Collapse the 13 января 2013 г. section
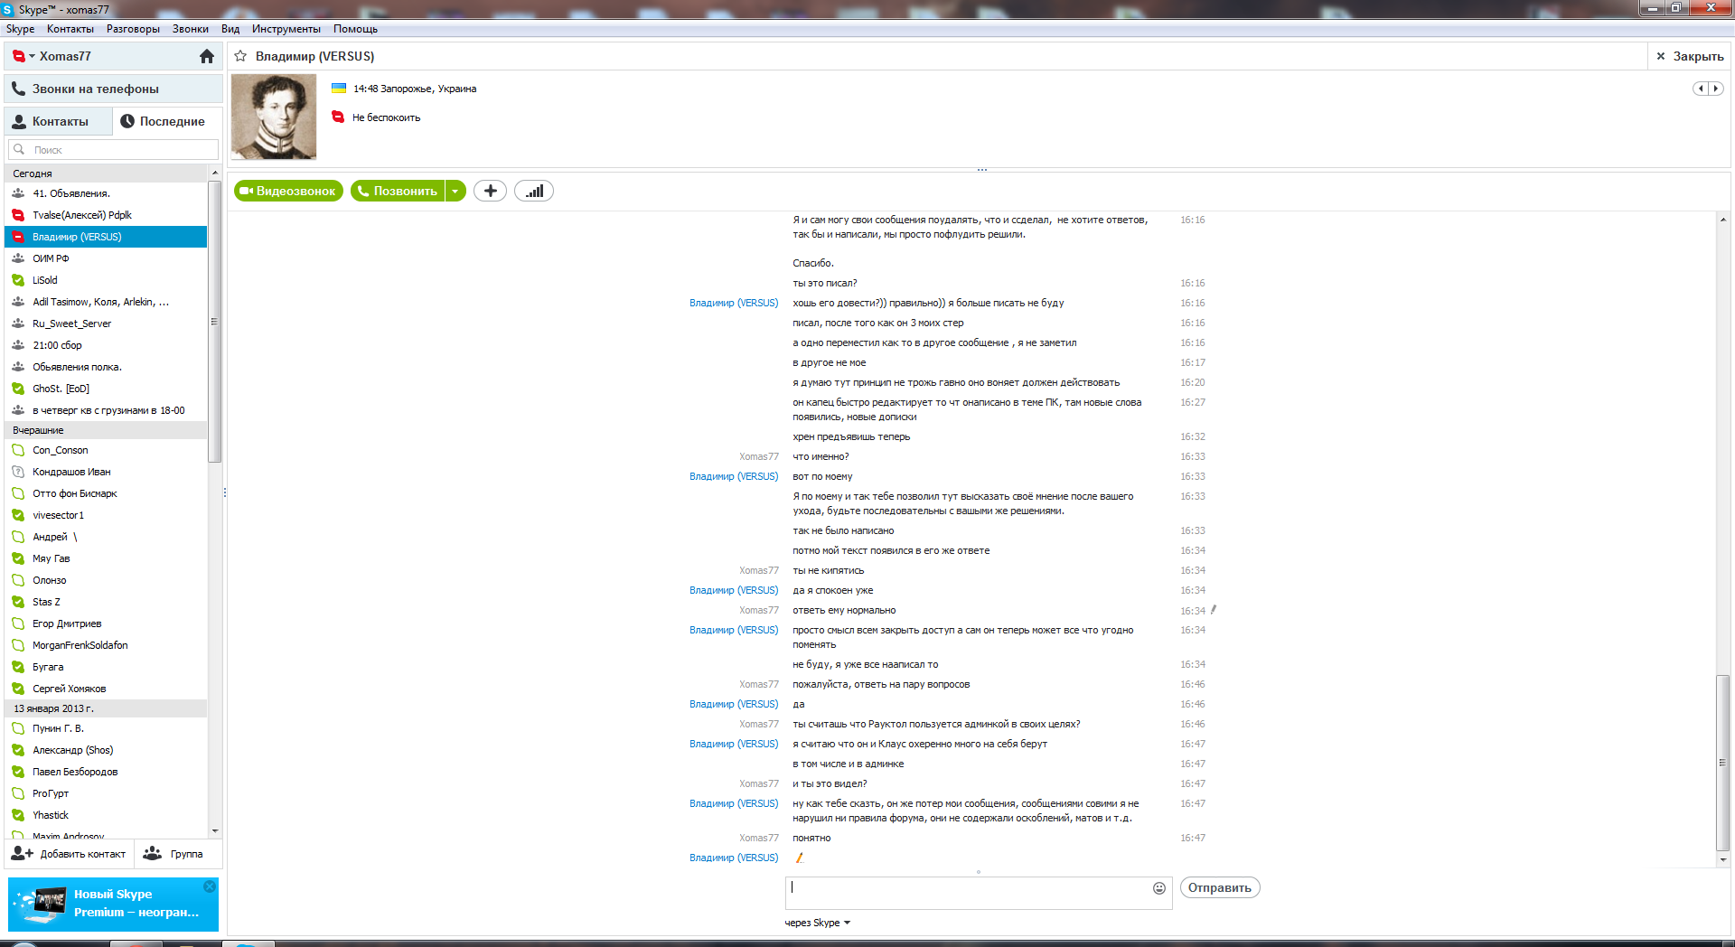 (x=107, y=708)
